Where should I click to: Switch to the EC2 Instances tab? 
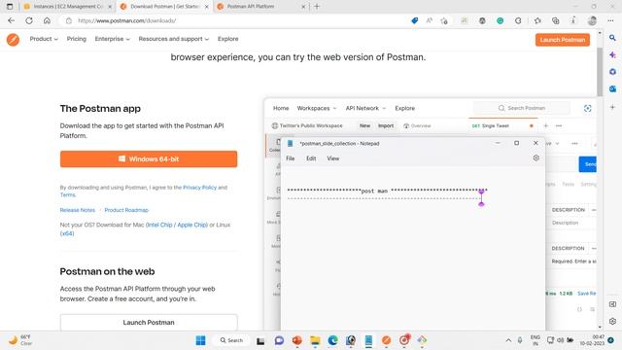pyautogui.click(x=67, y=7)
